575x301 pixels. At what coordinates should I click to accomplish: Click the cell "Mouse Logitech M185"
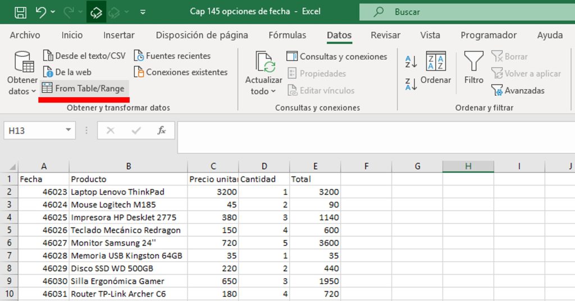coord(129,205)
